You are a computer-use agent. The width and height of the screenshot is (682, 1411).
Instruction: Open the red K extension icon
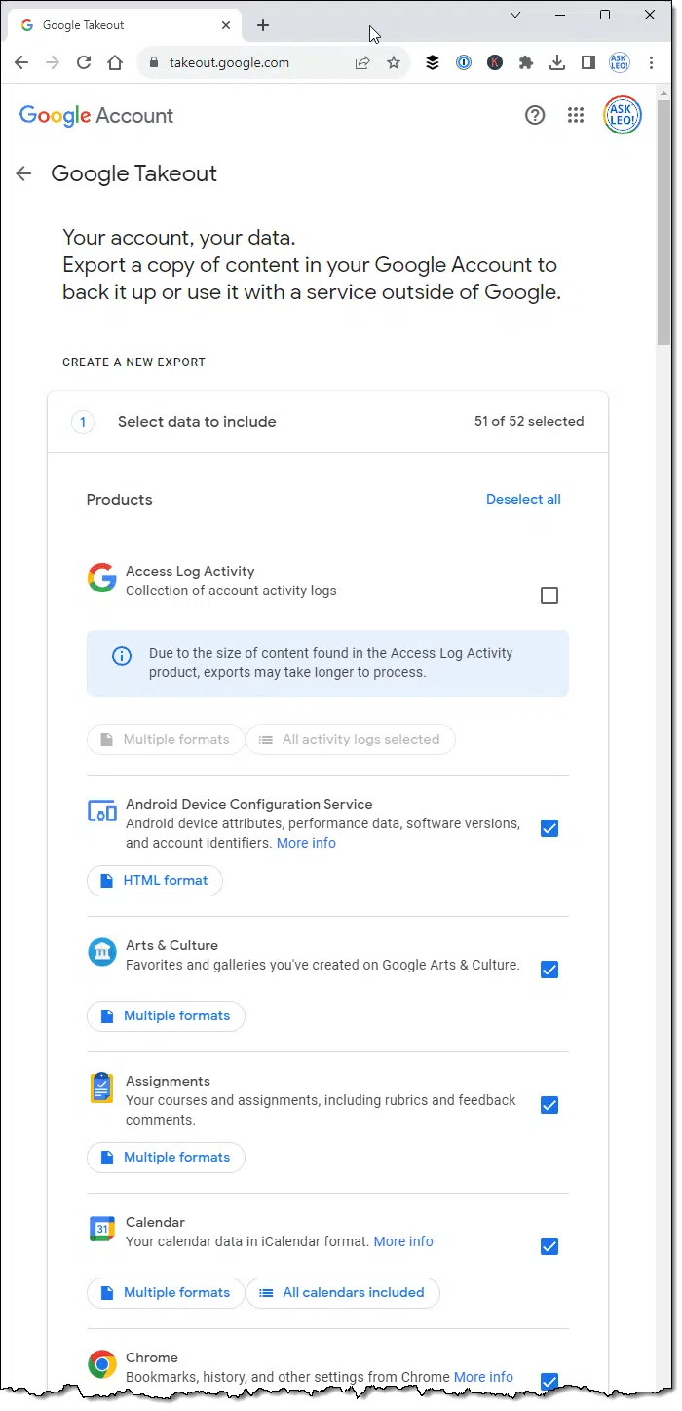(x=495, y=62)
